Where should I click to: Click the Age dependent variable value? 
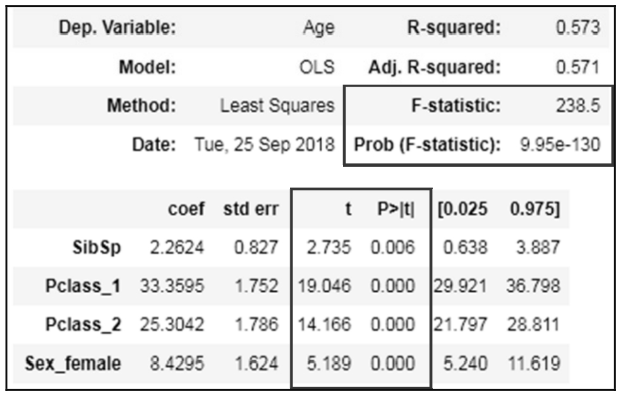pyautogui.click(x=319, y=28)
